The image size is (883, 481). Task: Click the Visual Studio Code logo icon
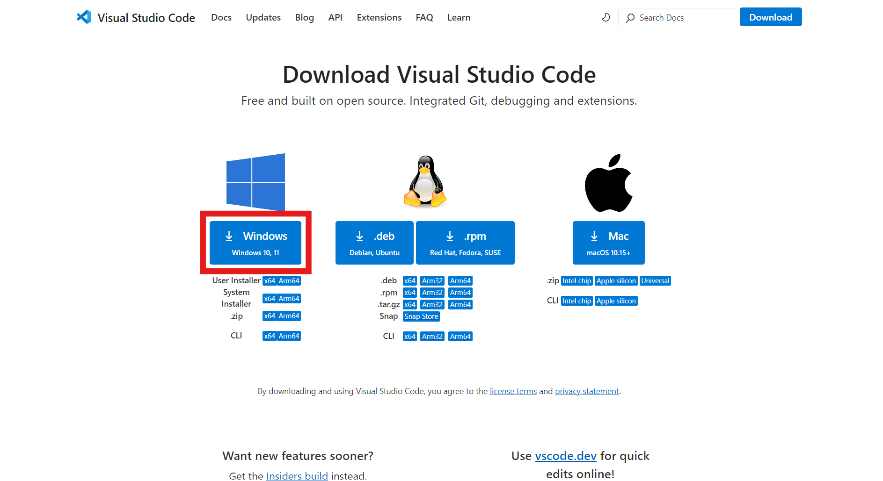(x=84, y=17)
